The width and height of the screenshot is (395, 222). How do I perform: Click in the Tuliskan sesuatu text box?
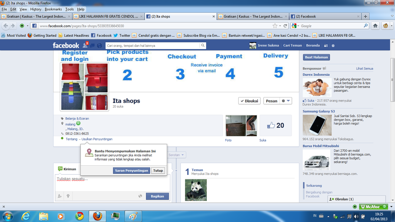click(x=112, y=183)
